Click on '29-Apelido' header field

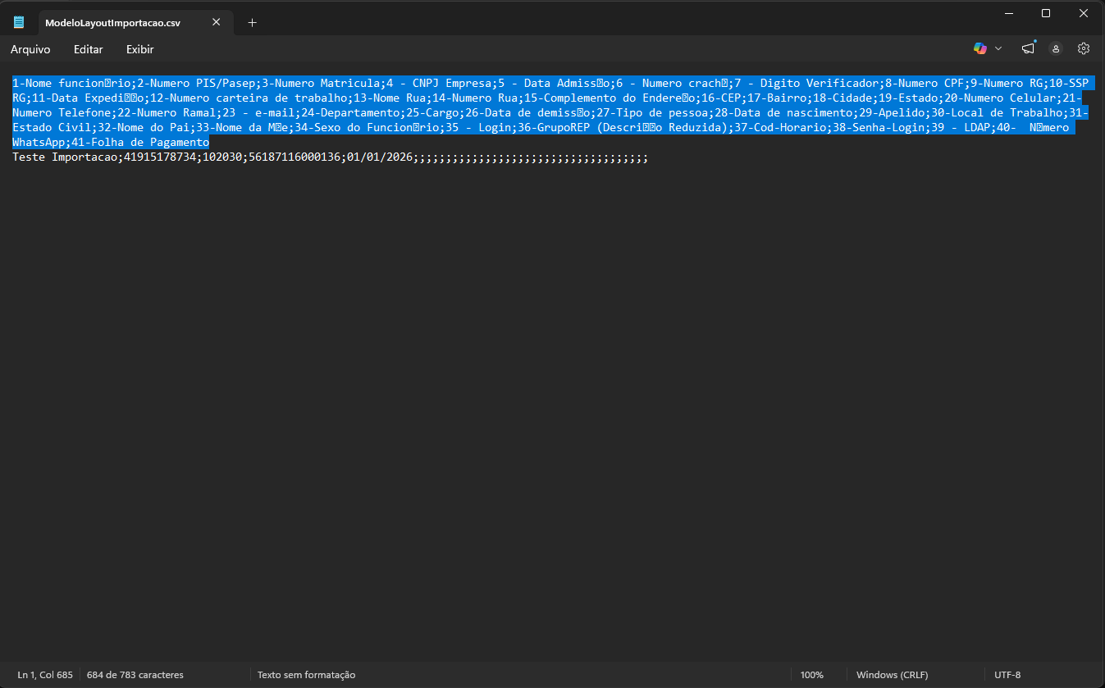(x=892, y=112)
